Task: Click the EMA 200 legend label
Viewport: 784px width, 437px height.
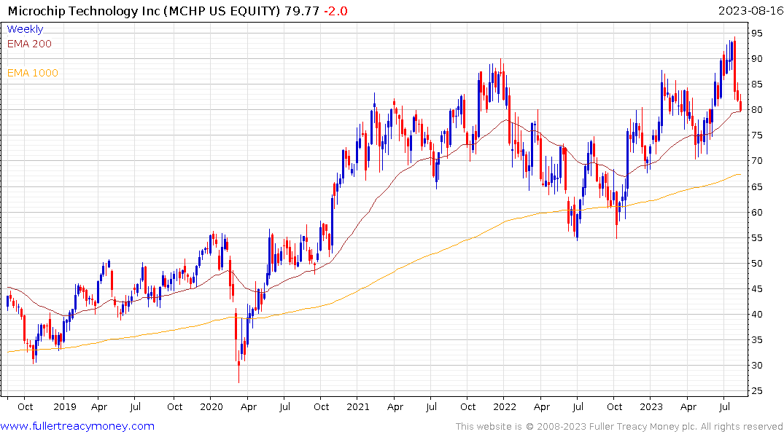Action: [29, 44]
